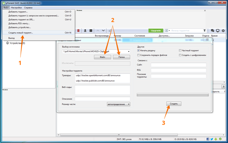Viewport: 228px width, 143px height.
Task: Choose "Добавить торрент из URL..." menu item
Action: pyautogui.click(x=21, y=20)
